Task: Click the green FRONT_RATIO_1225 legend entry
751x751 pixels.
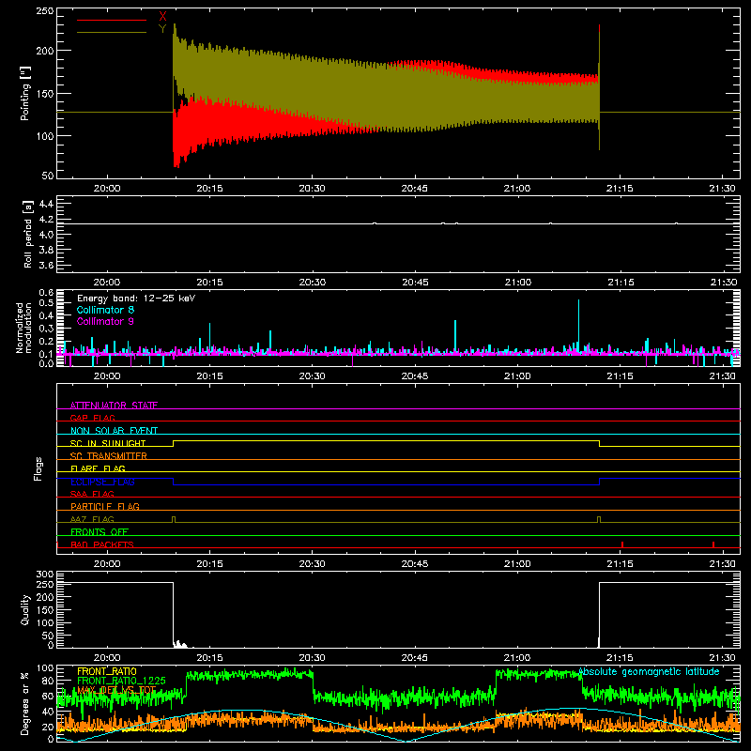Action: point(121,681)
